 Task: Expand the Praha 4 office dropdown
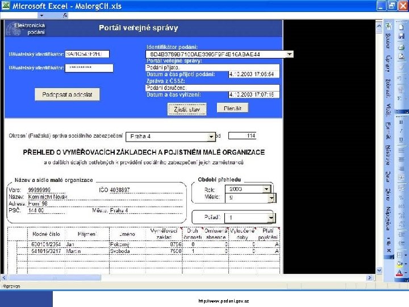211,137
